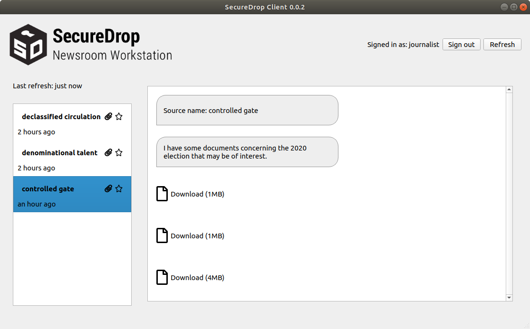The image size is (530, 329).
Task: Click the 'Source name: controlled gate' bubble
Action: (247, 110)
